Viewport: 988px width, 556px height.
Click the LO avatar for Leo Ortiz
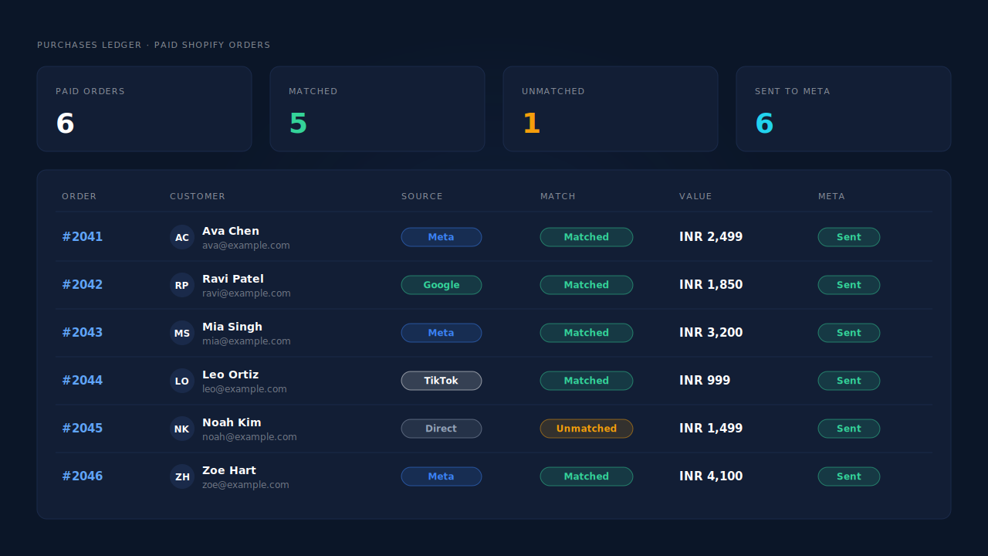pyautogui.click(x=182, y=381)
